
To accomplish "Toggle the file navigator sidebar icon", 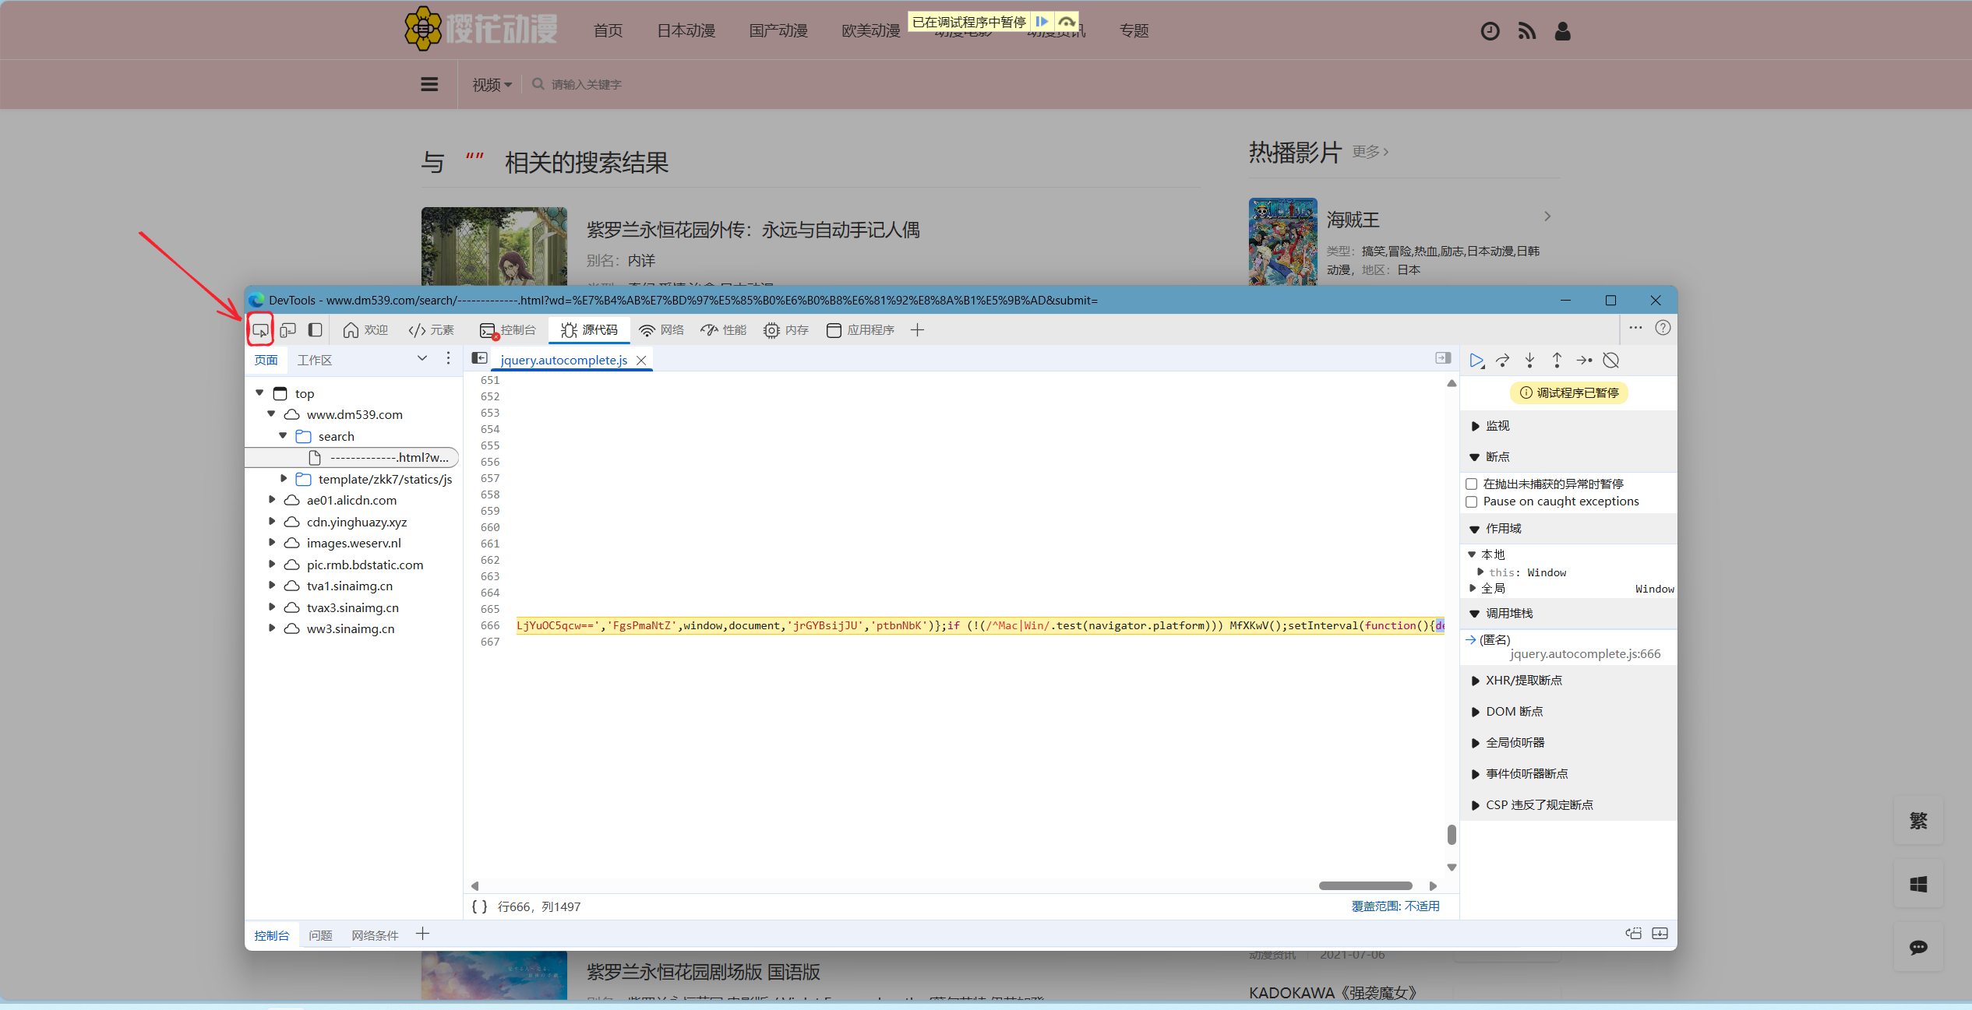I will [x=480, y=358].
